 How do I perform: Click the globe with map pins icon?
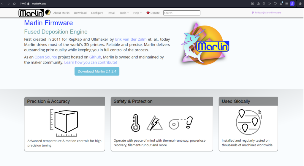coord(248,122)
